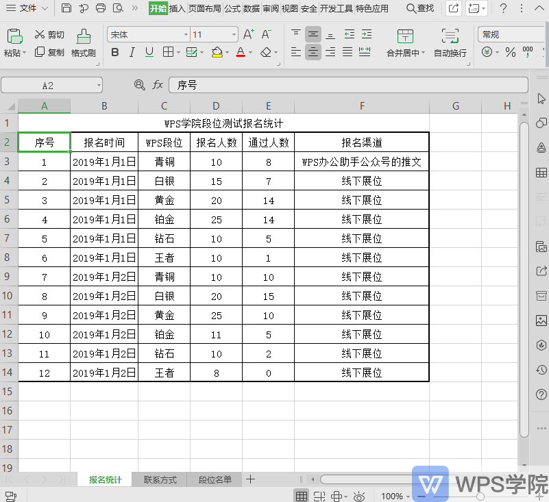Click the shapes icon in right sidebar

[541, 123]
